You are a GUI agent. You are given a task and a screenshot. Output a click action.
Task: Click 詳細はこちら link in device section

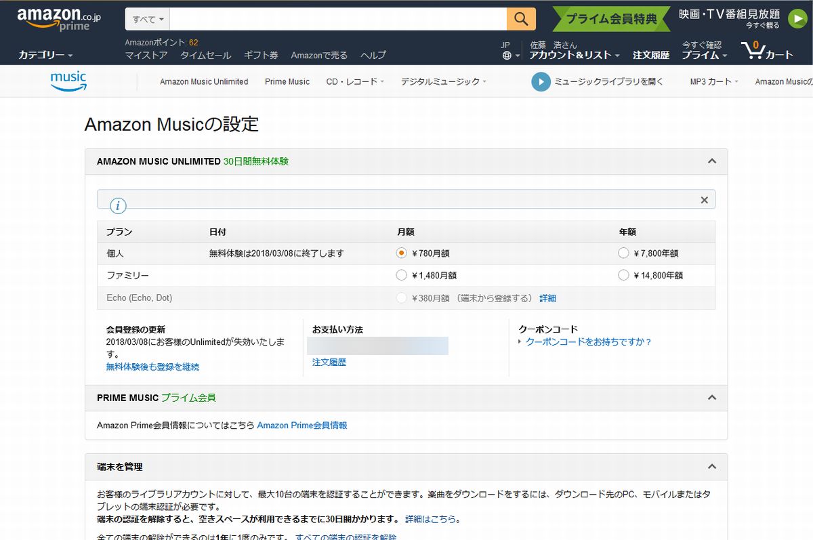pos(430,520)
